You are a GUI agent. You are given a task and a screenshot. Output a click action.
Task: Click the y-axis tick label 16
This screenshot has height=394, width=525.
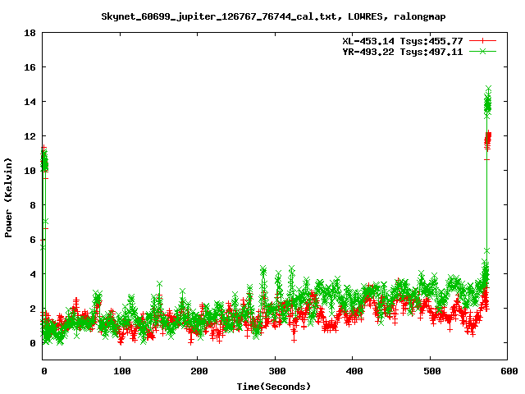pos(30,67)
